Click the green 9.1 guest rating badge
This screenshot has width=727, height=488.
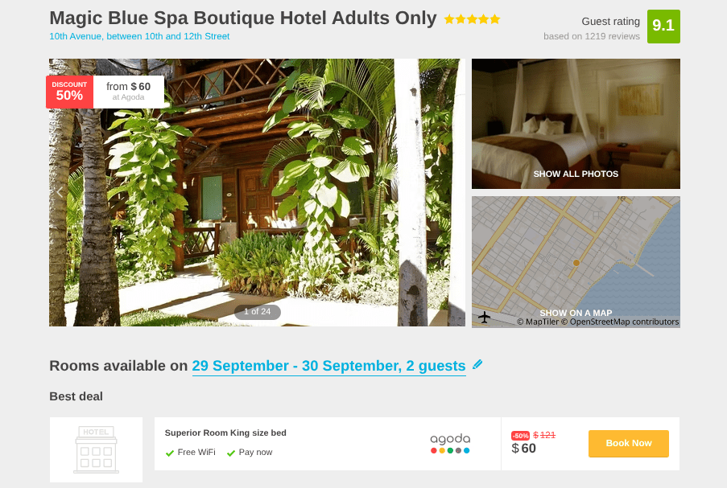(663, 26)
